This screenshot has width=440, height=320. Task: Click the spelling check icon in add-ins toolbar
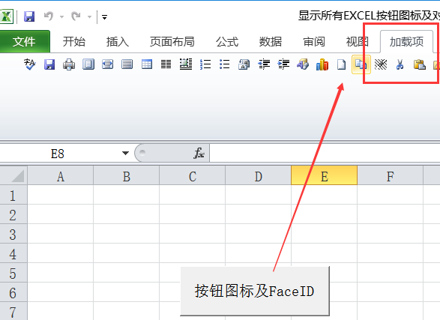[x=30, y=64]
